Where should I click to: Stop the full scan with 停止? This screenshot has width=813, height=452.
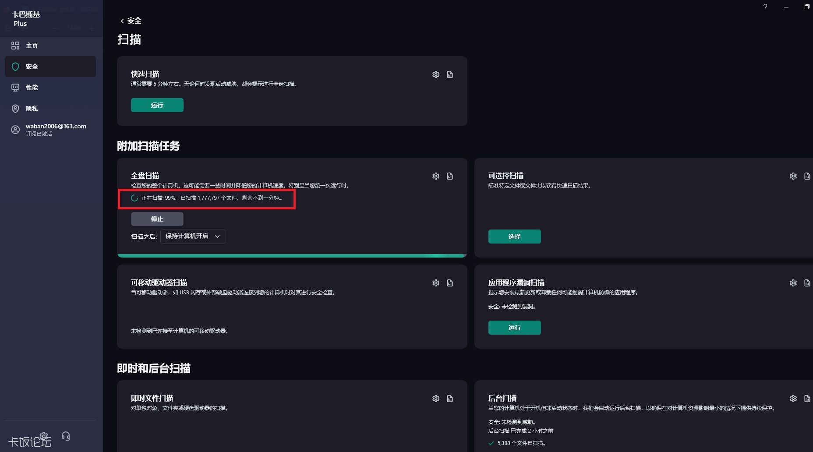157,219
